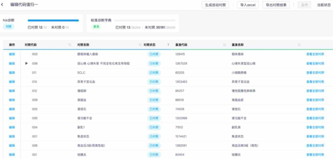Click the 导入excel button
333x159 pixels.
[248, 5]
